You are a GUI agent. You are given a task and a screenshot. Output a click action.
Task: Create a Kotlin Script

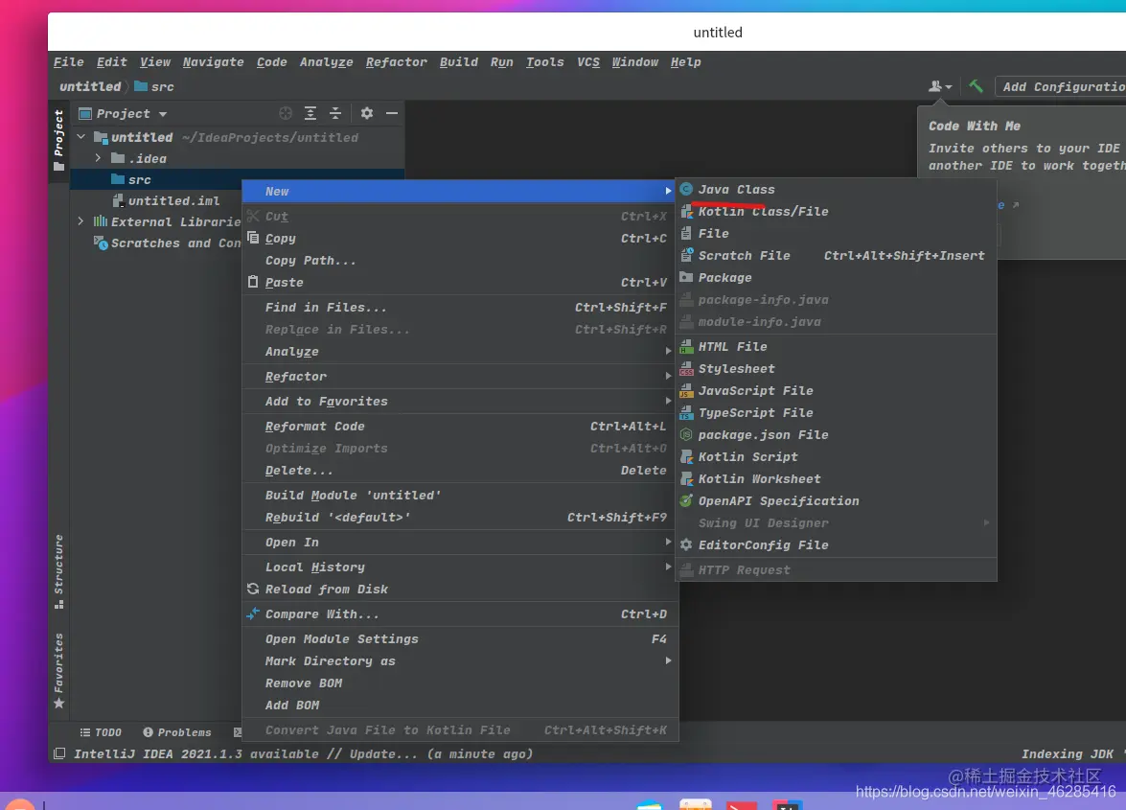tap(836, 456)
